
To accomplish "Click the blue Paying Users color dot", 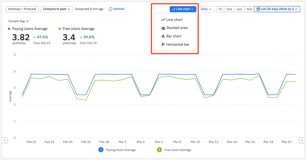I will (9, 29).
